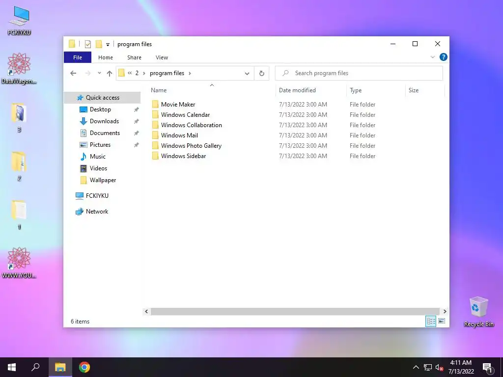The image size is (503, 377).
Task: Go forward with the forward arrow
Action: coord(87,73)
